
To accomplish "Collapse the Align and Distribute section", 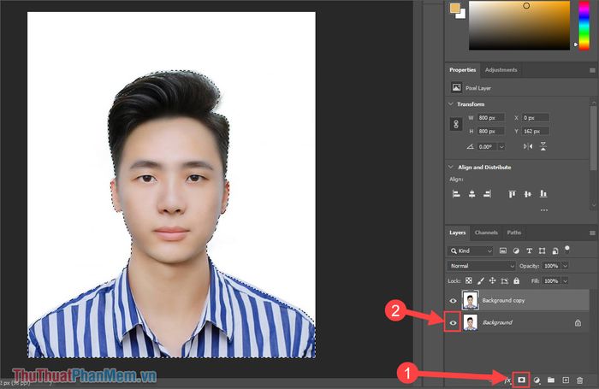I will pos(451,167).
